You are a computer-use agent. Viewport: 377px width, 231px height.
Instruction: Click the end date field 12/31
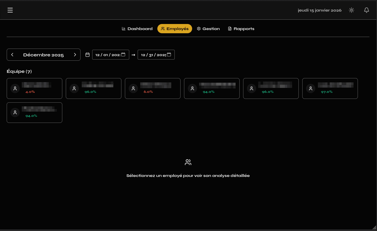[152, 55]
